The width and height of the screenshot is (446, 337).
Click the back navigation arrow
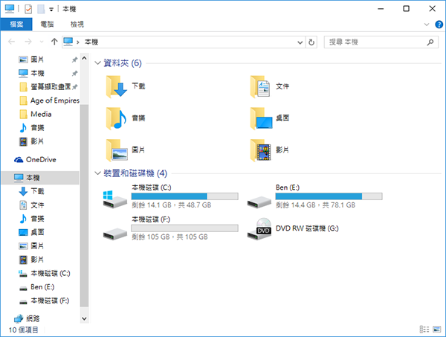(12, 42)
